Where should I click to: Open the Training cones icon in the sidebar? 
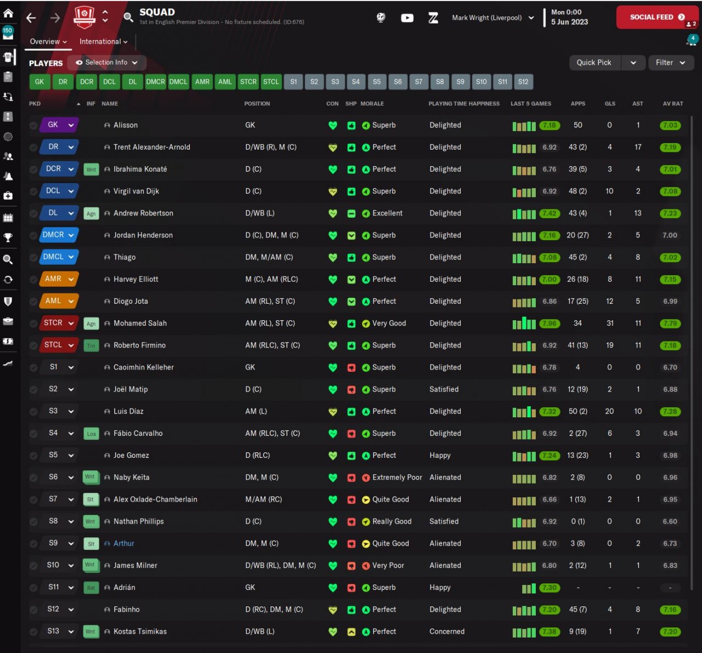(8, 176)
